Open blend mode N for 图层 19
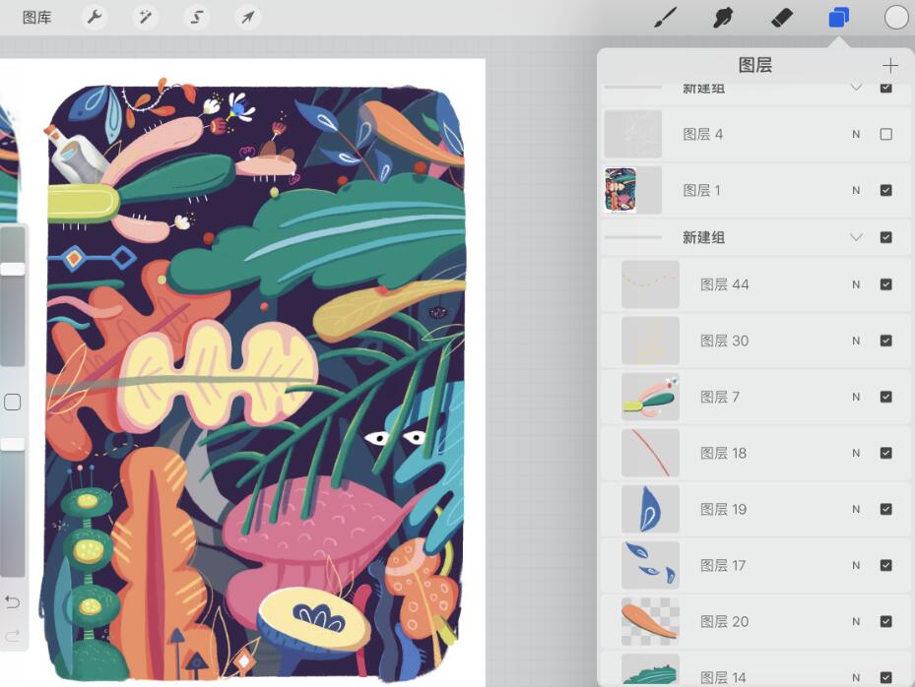915x687 pixels. 856,509
